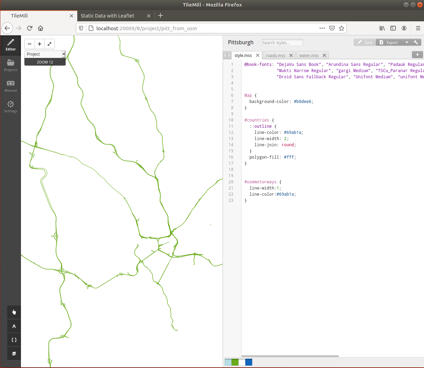424x368 pixels.
Task: Open page actions three-dot menu
Action: (322, 28)
